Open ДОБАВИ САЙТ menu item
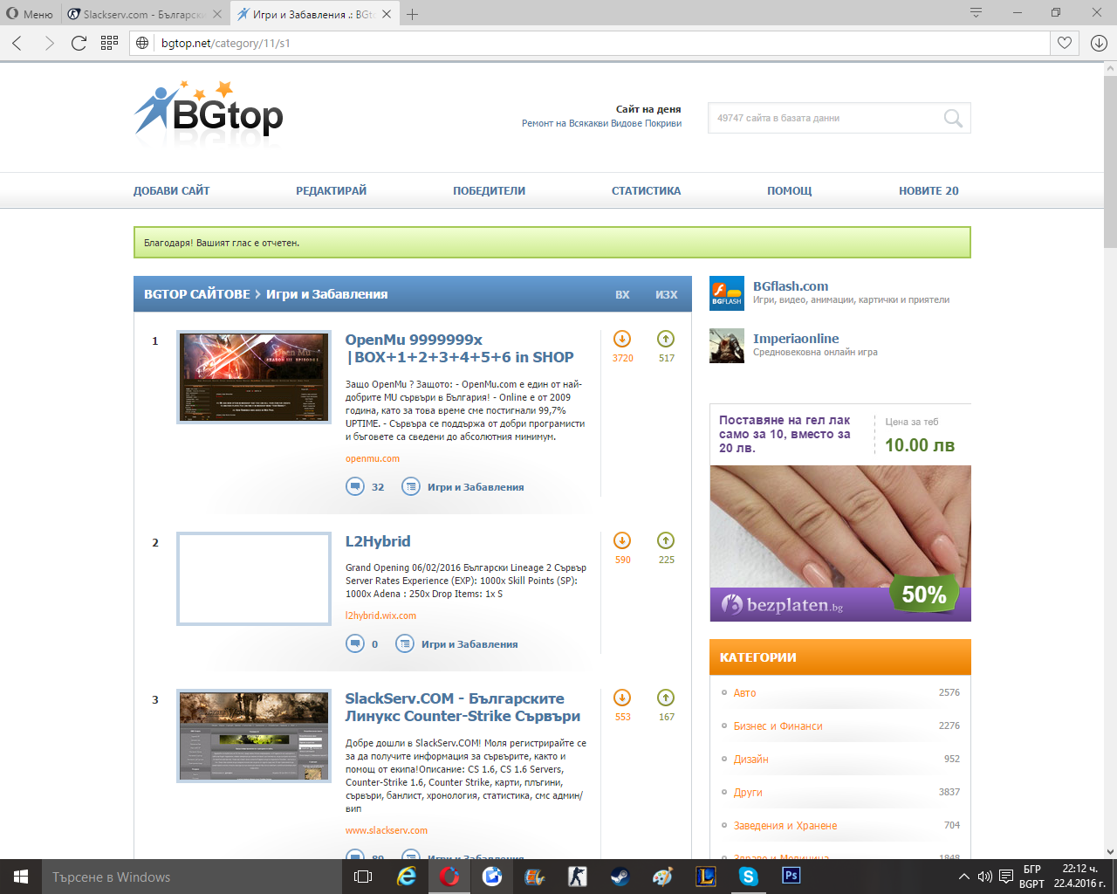Screen dimensions: 1117x894 [171, 190]
